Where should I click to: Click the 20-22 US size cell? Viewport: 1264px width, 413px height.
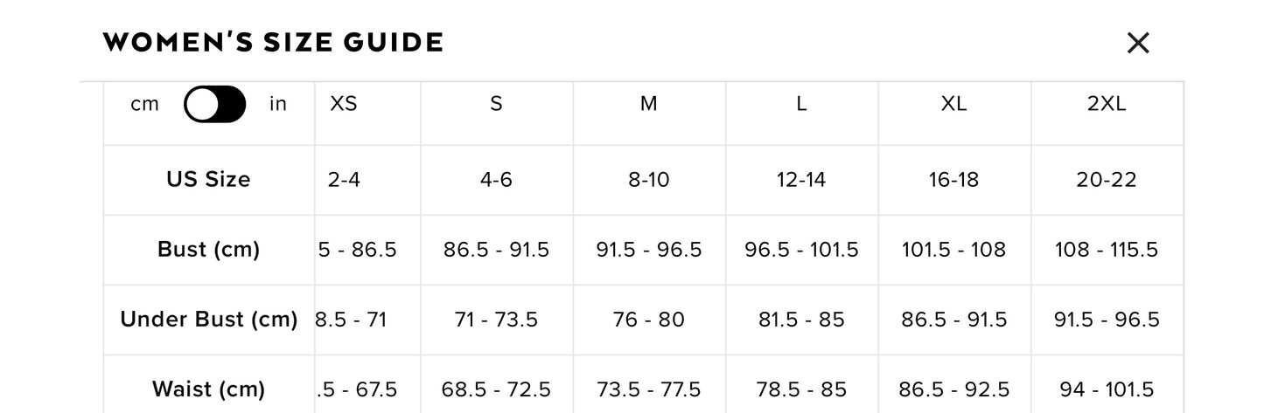(x=1107, y=179)
